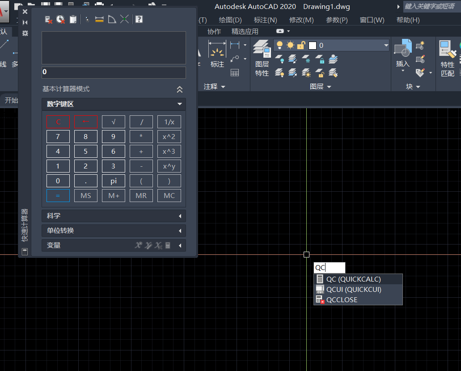Click the intersection of two lines icon
The width and height of the screenshot is (461, 371).
pos(124,19)
